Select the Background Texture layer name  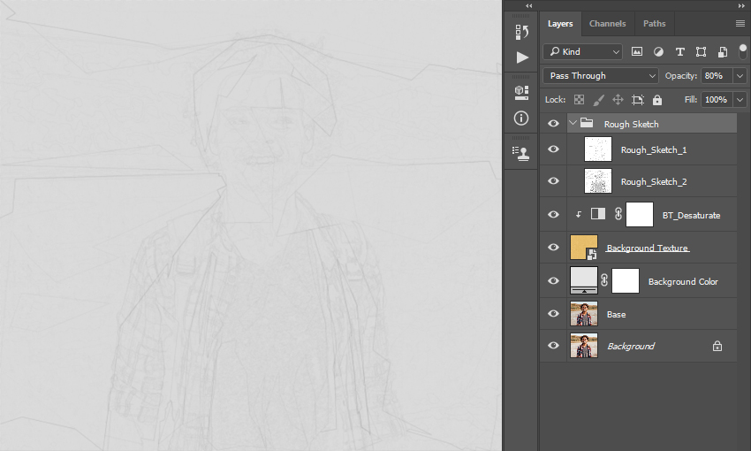(x=648, y=248)
